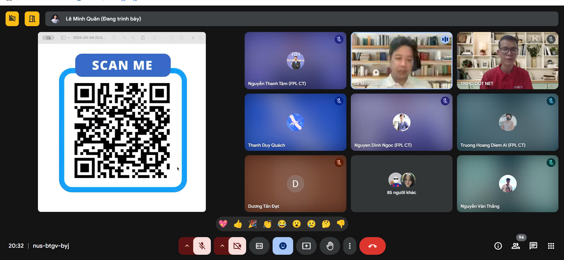Toggle the raise hand button
The height and width of the screenshot is (260, 564).
coord(330,246)
